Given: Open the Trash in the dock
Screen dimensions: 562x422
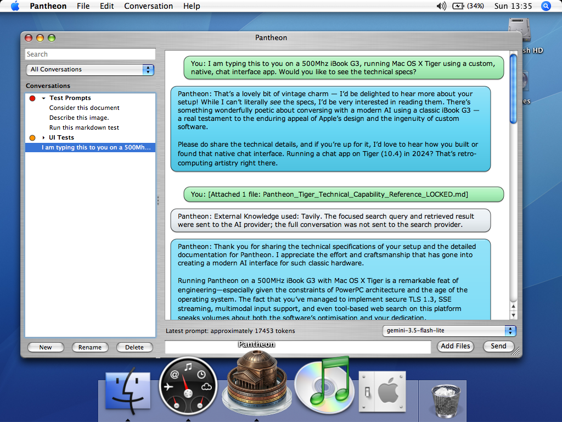Looking at the screenshot, I should tap(445, 401).
